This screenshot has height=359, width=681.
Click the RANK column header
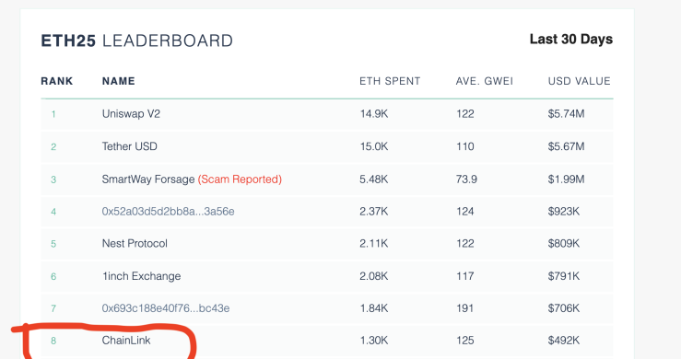tap(57, 81)
